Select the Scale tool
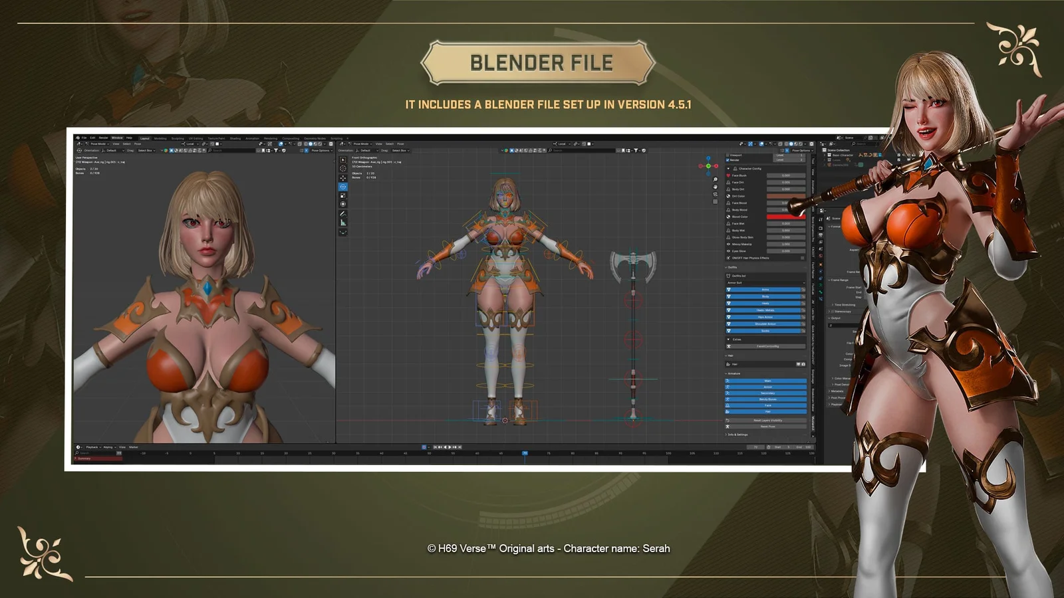Viewport: 1064px width, 598px height. coord(343,195)
